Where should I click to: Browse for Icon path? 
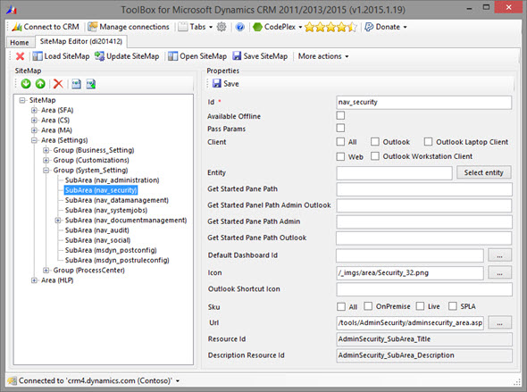499,272
